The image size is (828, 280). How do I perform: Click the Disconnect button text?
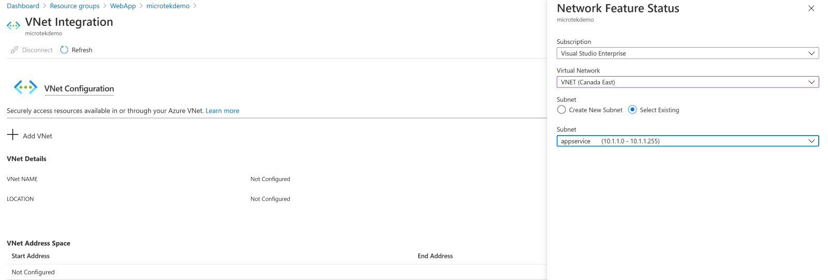click(x=37, y=50)
